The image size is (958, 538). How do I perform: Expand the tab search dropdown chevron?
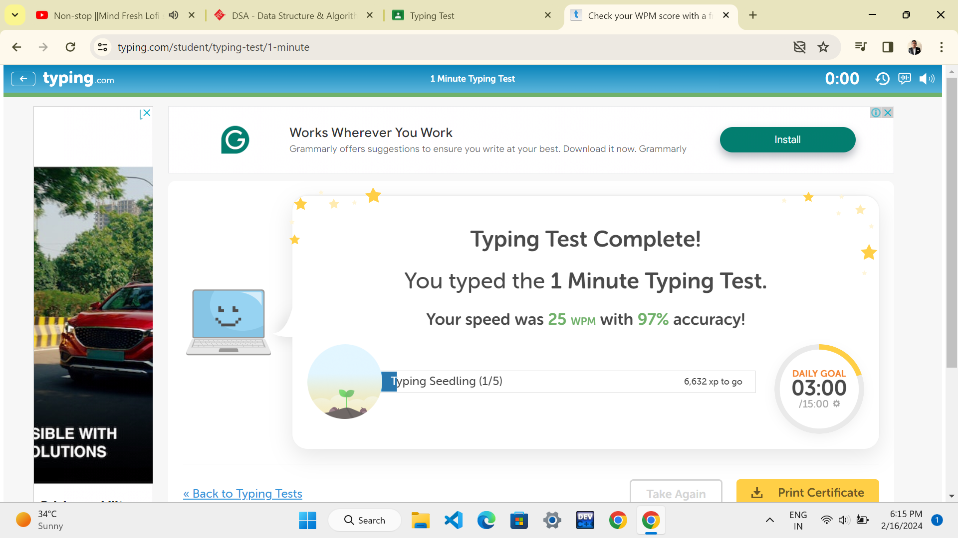15,15
